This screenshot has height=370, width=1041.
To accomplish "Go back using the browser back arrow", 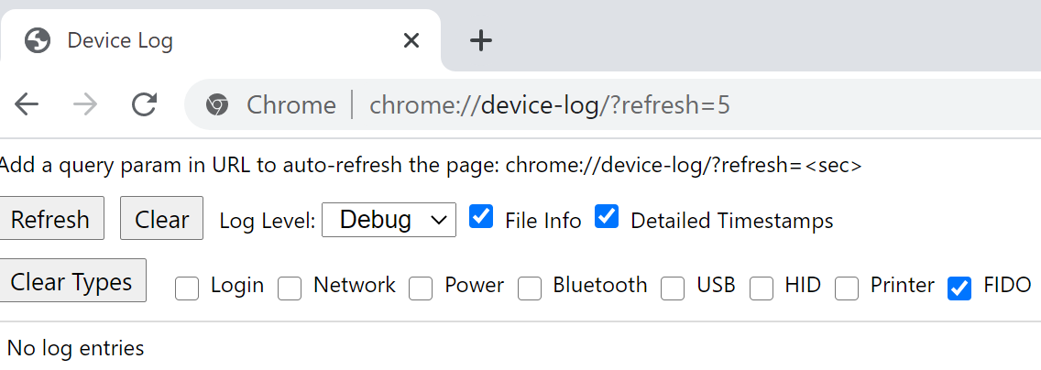I will (27, 104).
